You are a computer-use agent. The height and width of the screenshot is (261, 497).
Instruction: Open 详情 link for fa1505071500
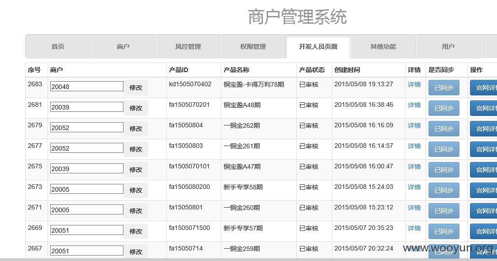click(414, 229)
